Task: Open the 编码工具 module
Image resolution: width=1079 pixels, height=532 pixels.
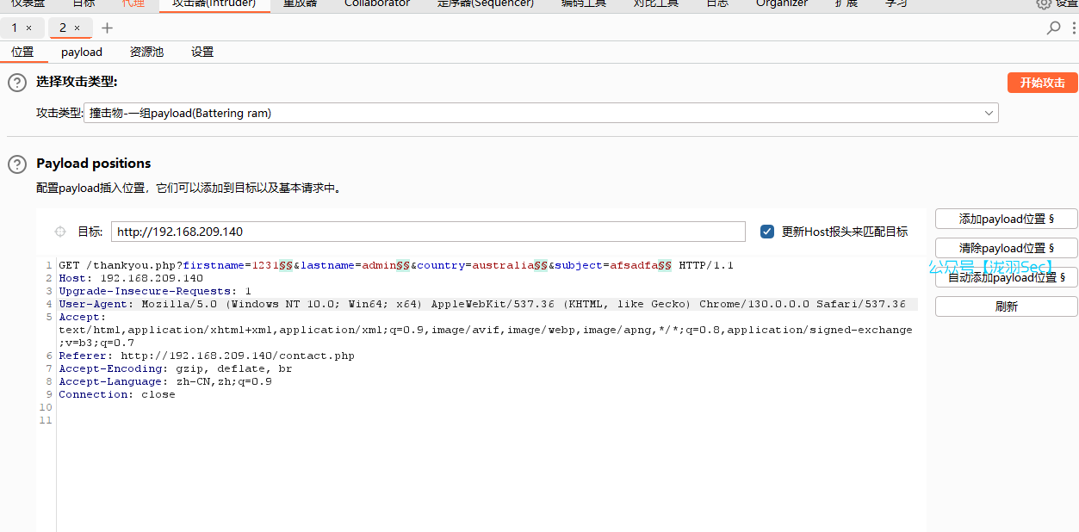Action: (583, 4)
